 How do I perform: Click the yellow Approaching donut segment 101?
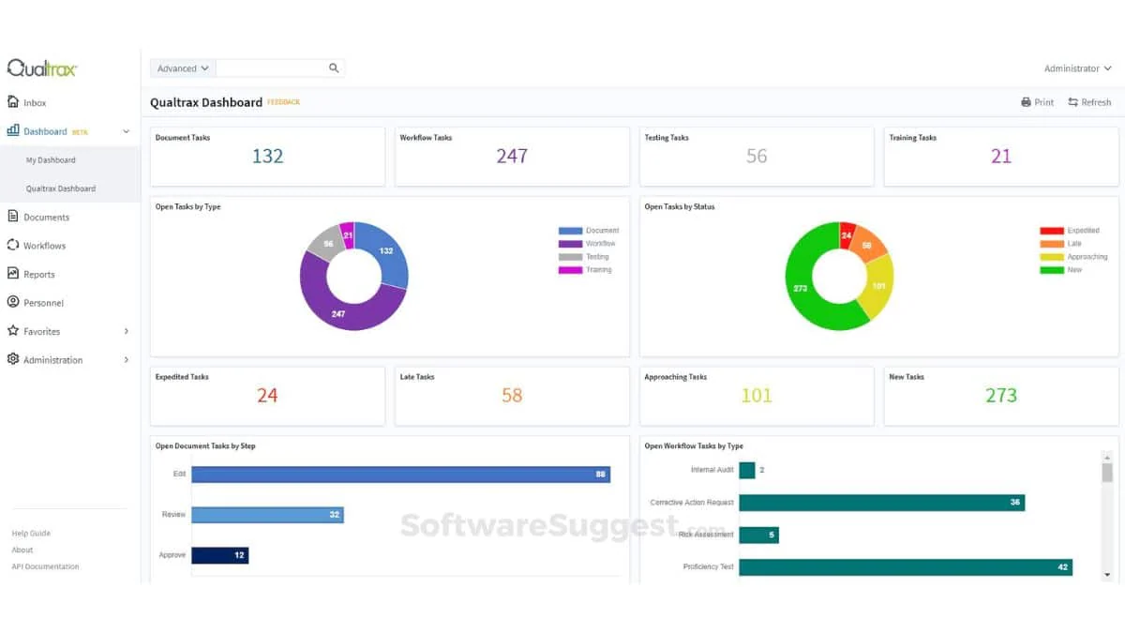[x=878, y=285]
